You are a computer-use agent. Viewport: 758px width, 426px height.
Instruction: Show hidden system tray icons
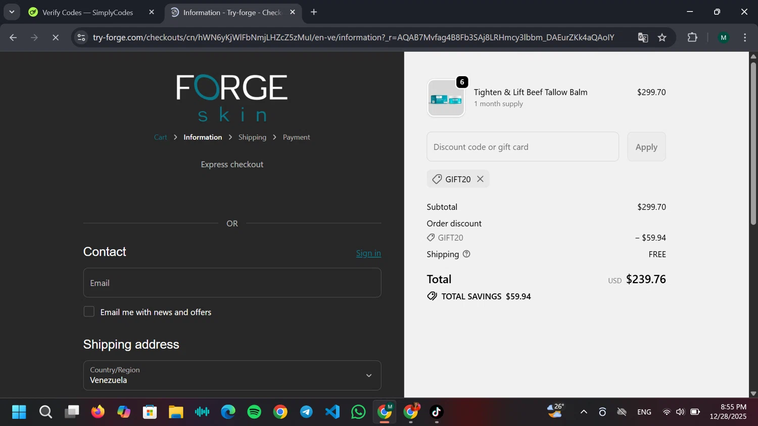point(584,412)
